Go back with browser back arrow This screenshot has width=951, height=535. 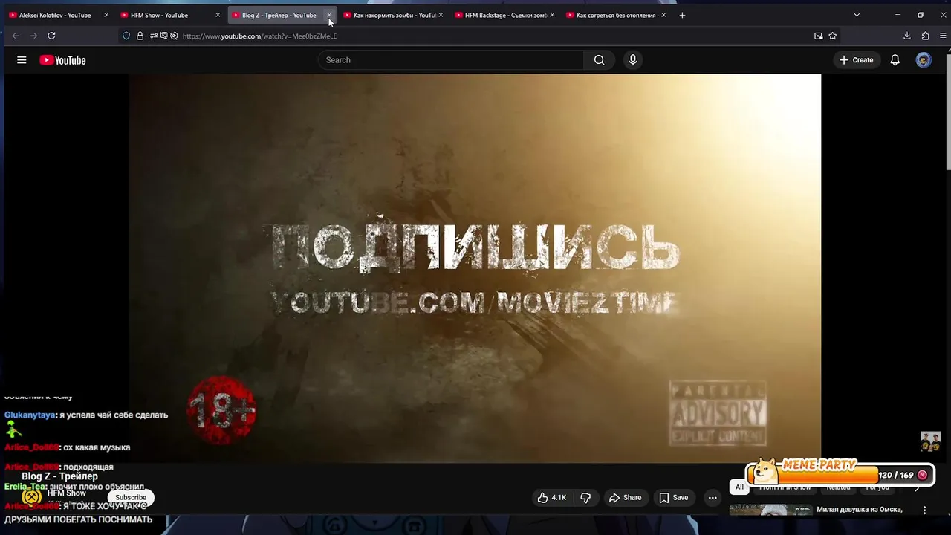pyautogui.click(x=16, y=36)
